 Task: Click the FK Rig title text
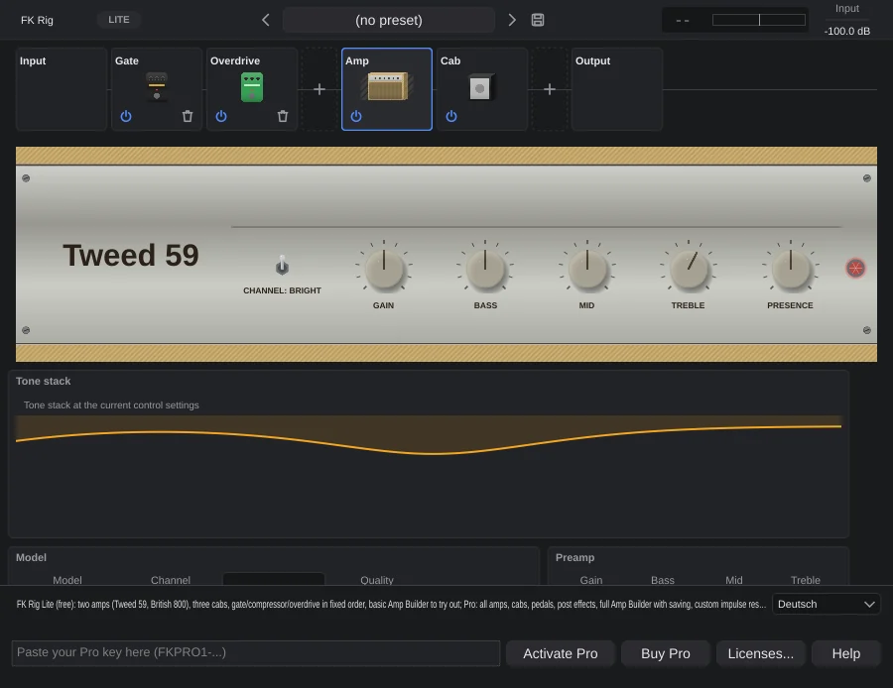coord(37,20)
